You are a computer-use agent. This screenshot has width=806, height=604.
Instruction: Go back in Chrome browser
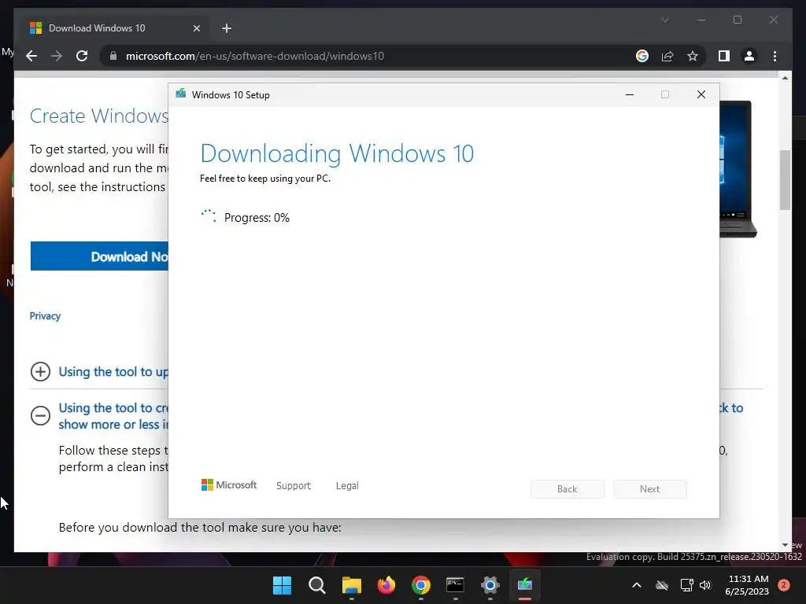[31, 56]
